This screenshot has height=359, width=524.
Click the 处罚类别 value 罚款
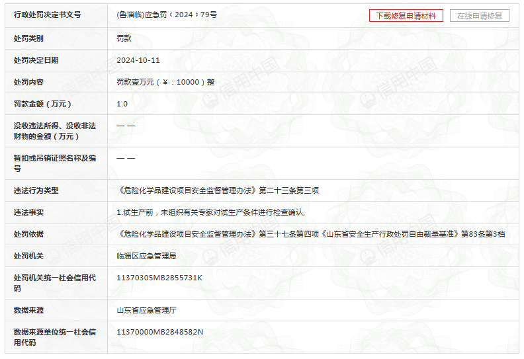tap(124, 38)
